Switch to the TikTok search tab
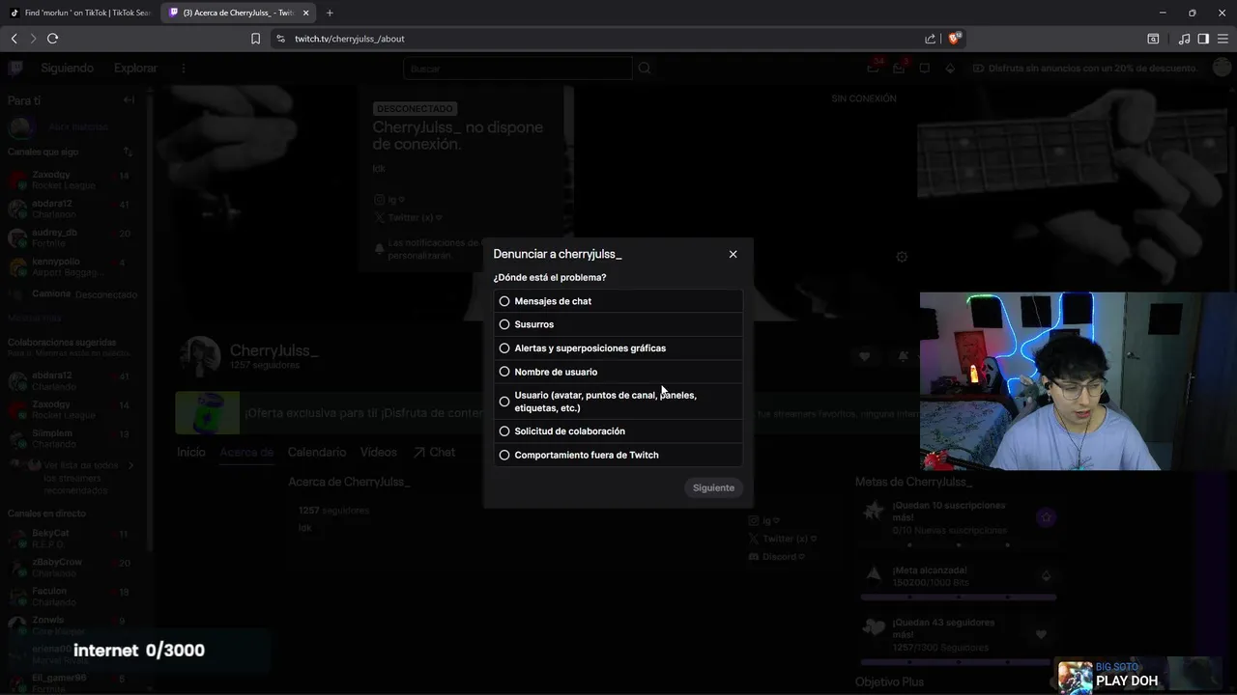 80,13
